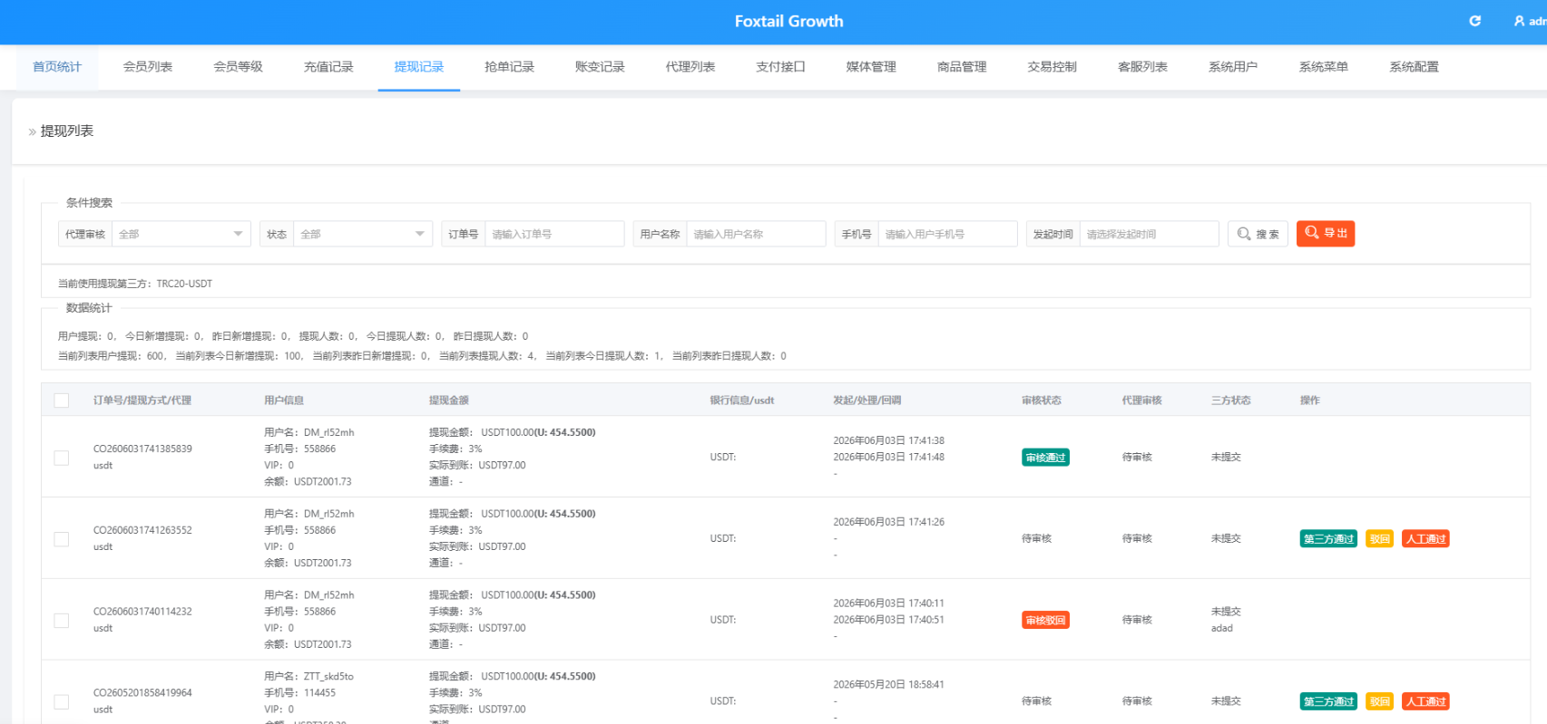
Task: Click order number CO2606031741263552
Action: pos(142,530)
